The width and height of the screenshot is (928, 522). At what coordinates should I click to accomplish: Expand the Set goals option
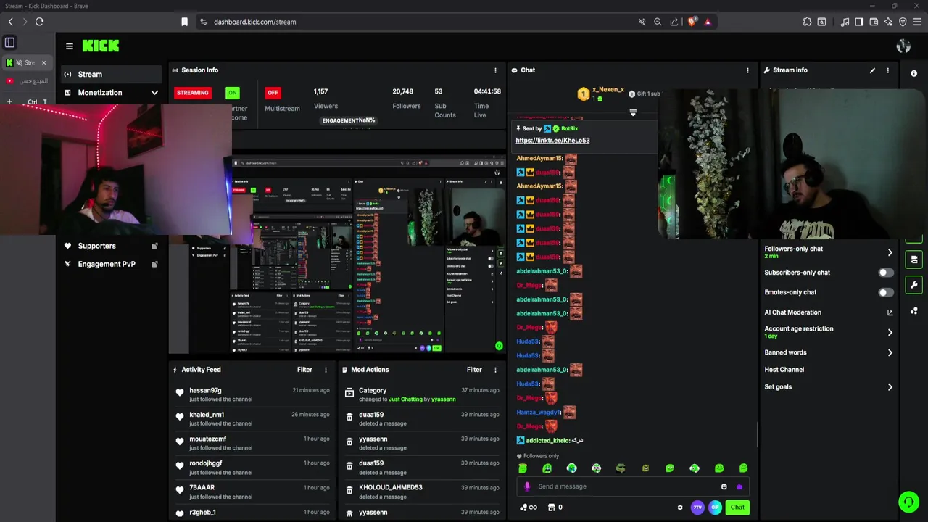pyautogui.click(x=890, y=387)
